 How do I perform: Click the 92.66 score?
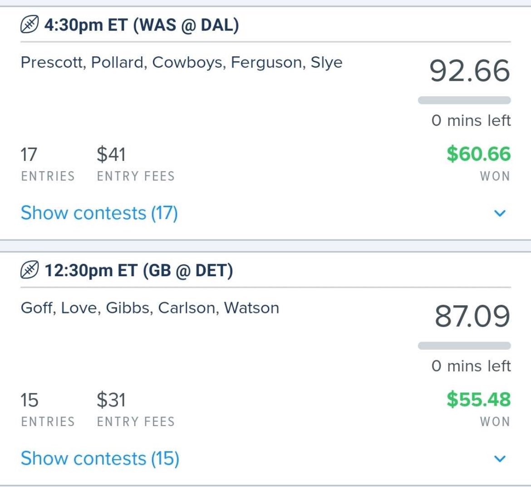469,71
